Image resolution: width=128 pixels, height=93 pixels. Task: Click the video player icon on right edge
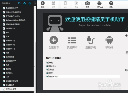click(x=127, y=70)
